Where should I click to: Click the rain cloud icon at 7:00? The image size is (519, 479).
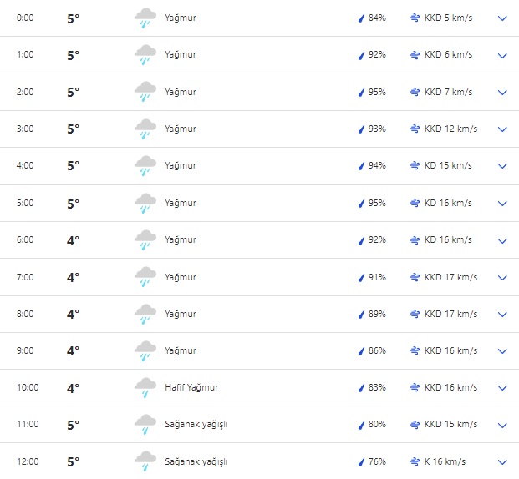(x=145, y=277)
